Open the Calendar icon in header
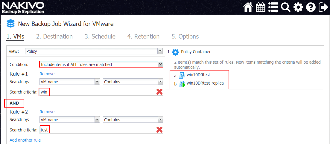The width and height of the screenshot is (330, 144). 260,7
